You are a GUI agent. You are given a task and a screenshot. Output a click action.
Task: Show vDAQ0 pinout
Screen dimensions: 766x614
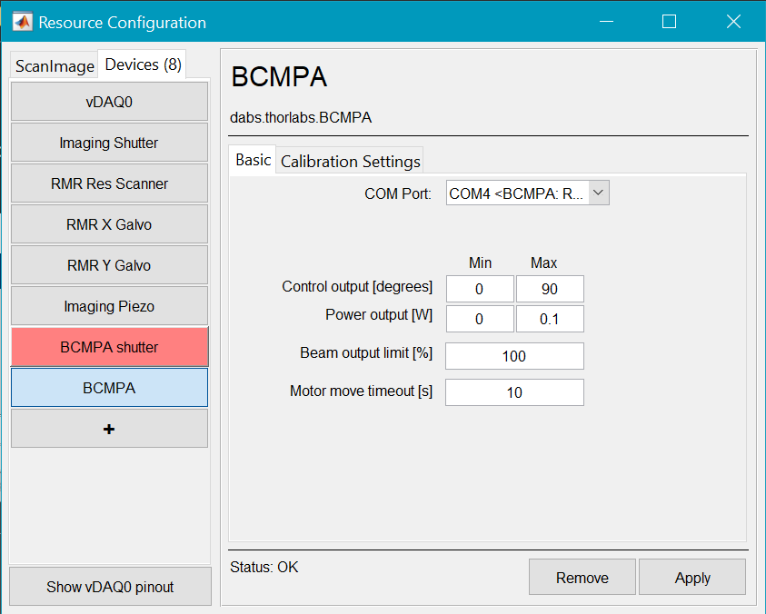(x=110, y=587)
